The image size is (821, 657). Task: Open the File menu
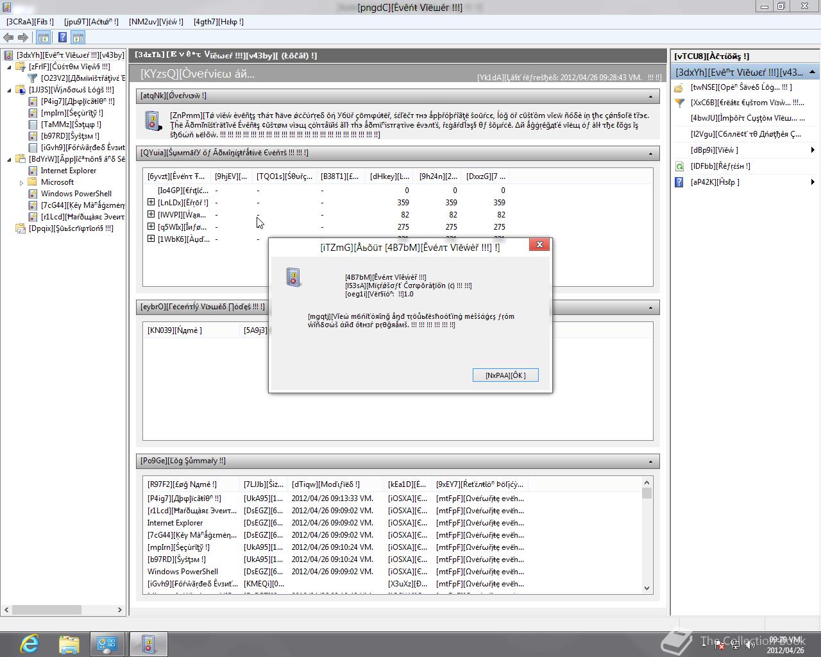tap(30, 22)
